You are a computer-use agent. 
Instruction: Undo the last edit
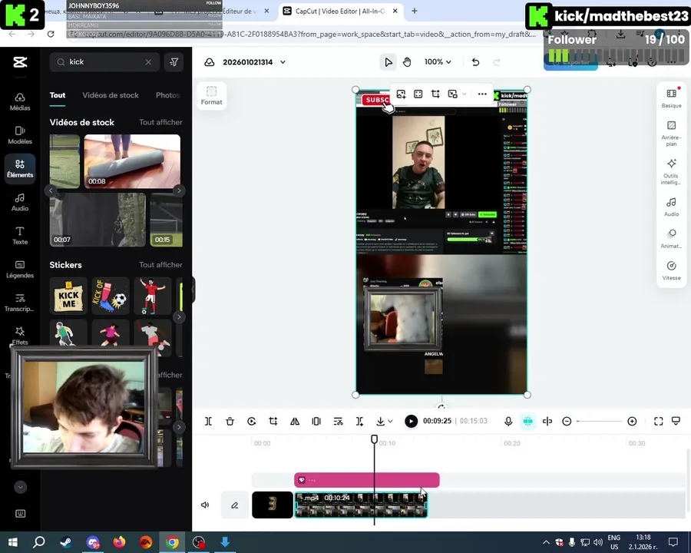pos(475,62)
